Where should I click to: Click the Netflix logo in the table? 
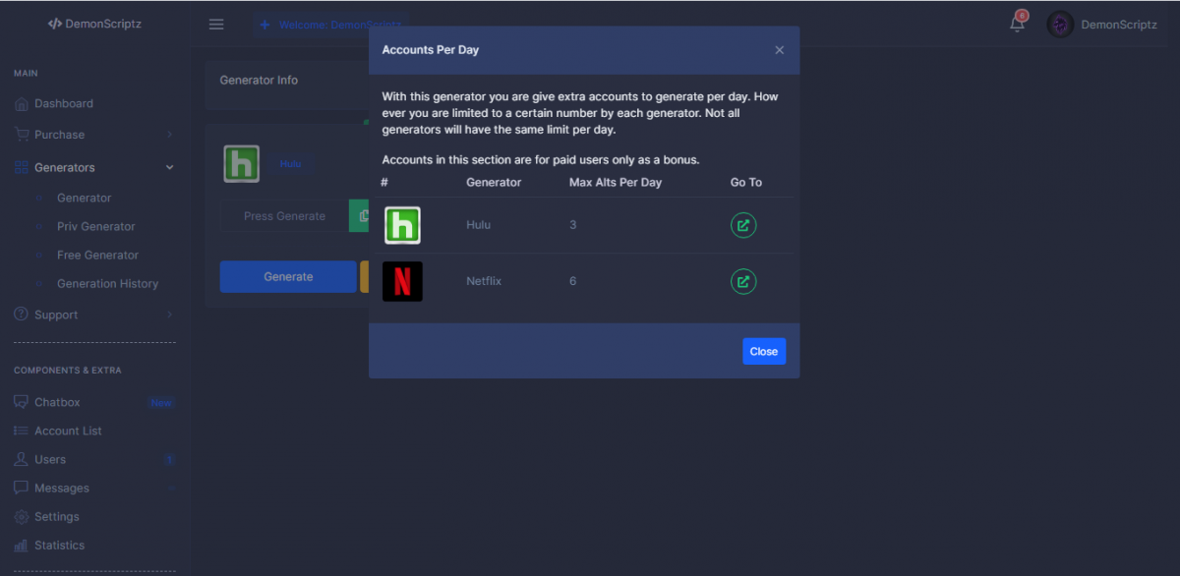click(402, 281)
